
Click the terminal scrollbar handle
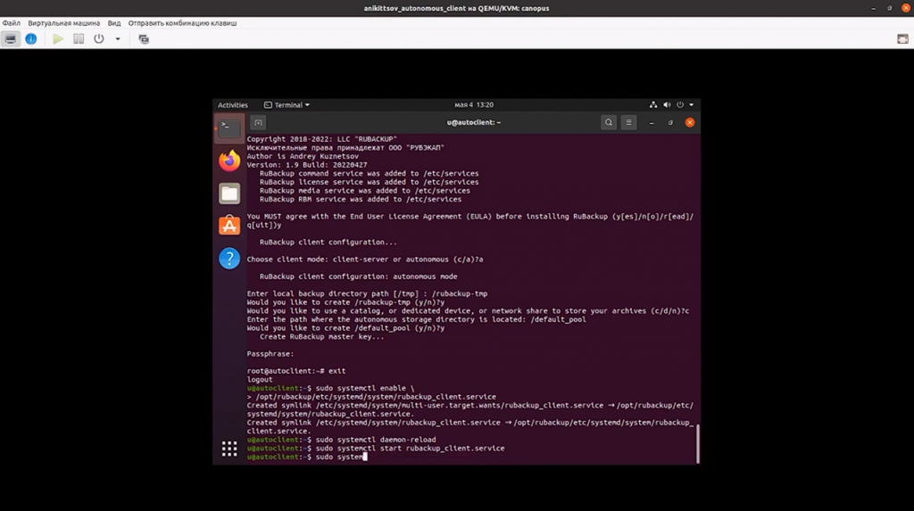click(x=697, y=443)
